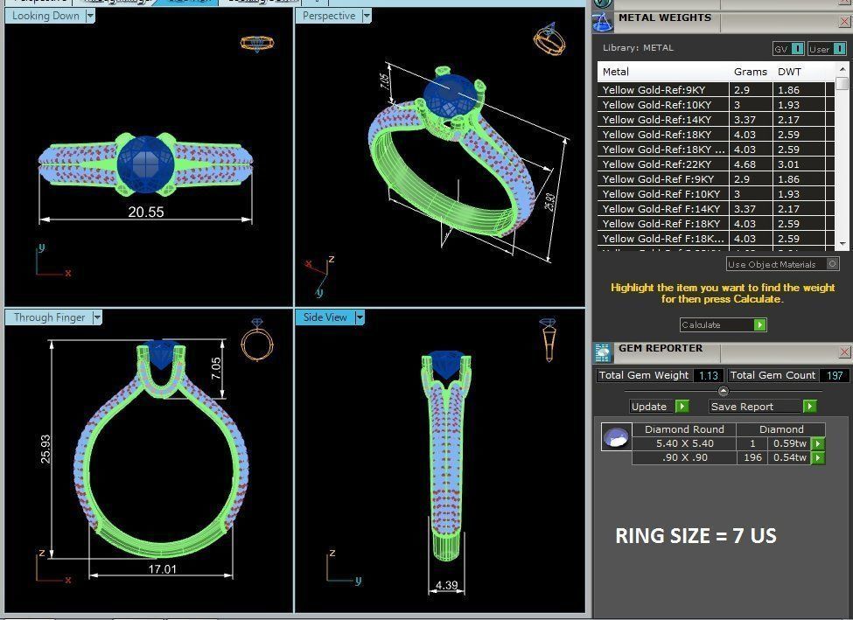Select Yellow Gold-Ref F:9KY row
The width and height of the screenshot is (853, 620).
(716, 179)
